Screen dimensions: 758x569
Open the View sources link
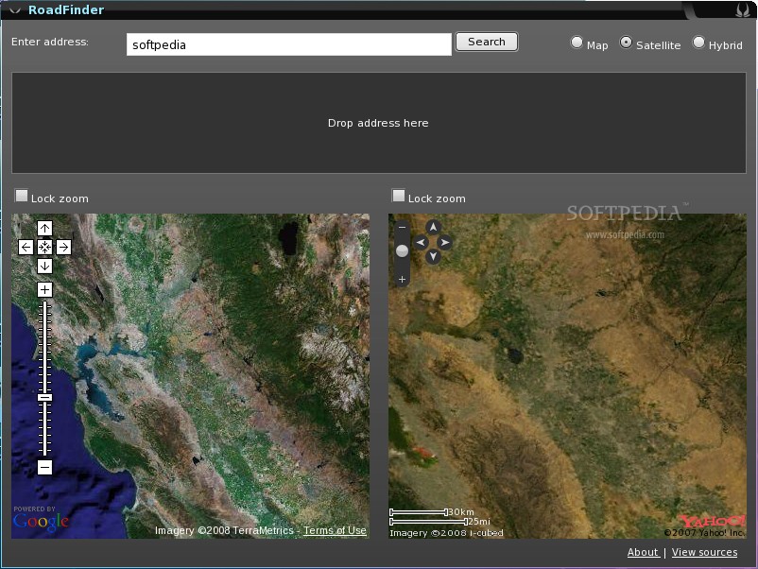coord(704,552)
